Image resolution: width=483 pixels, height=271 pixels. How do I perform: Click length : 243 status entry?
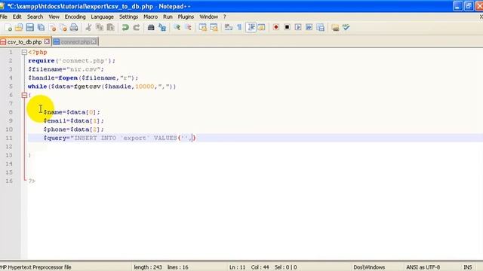[148, 267]
